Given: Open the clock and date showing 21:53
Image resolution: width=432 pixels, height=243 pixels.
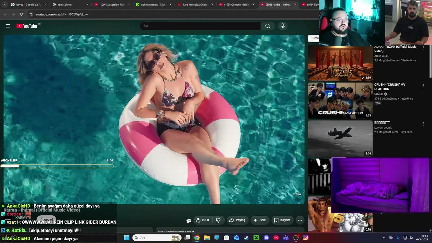Looking at the screenshot, I should (x=423, y=238).
